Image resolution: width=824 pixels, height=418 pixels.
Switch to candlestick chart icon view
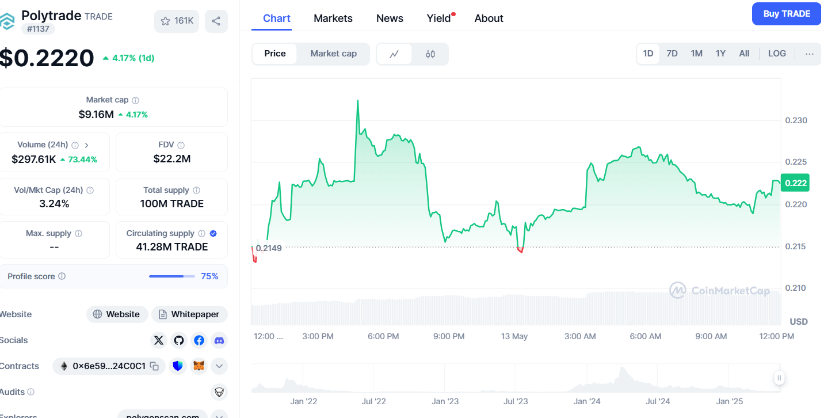430,54
